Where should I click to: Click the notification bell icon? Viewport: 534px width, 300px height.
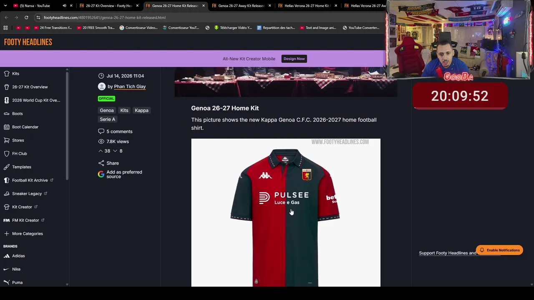482,250
